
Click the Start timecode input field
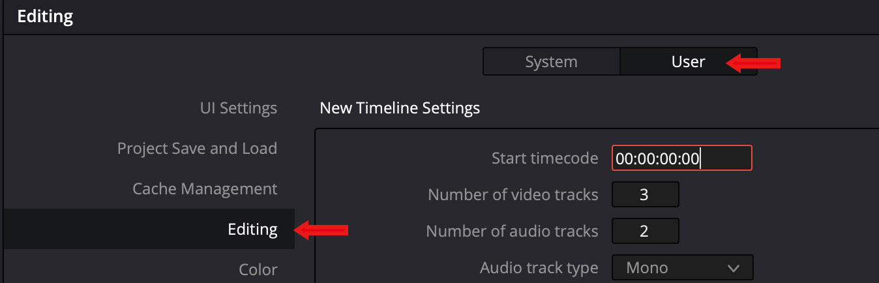tap(681, 158)
